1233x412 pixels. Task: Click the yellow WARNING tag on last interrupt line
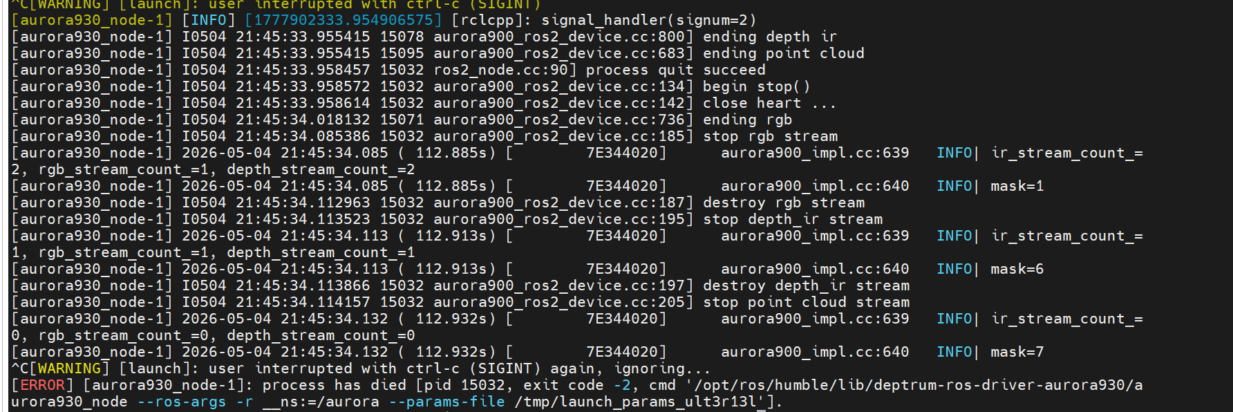[69, 368]
